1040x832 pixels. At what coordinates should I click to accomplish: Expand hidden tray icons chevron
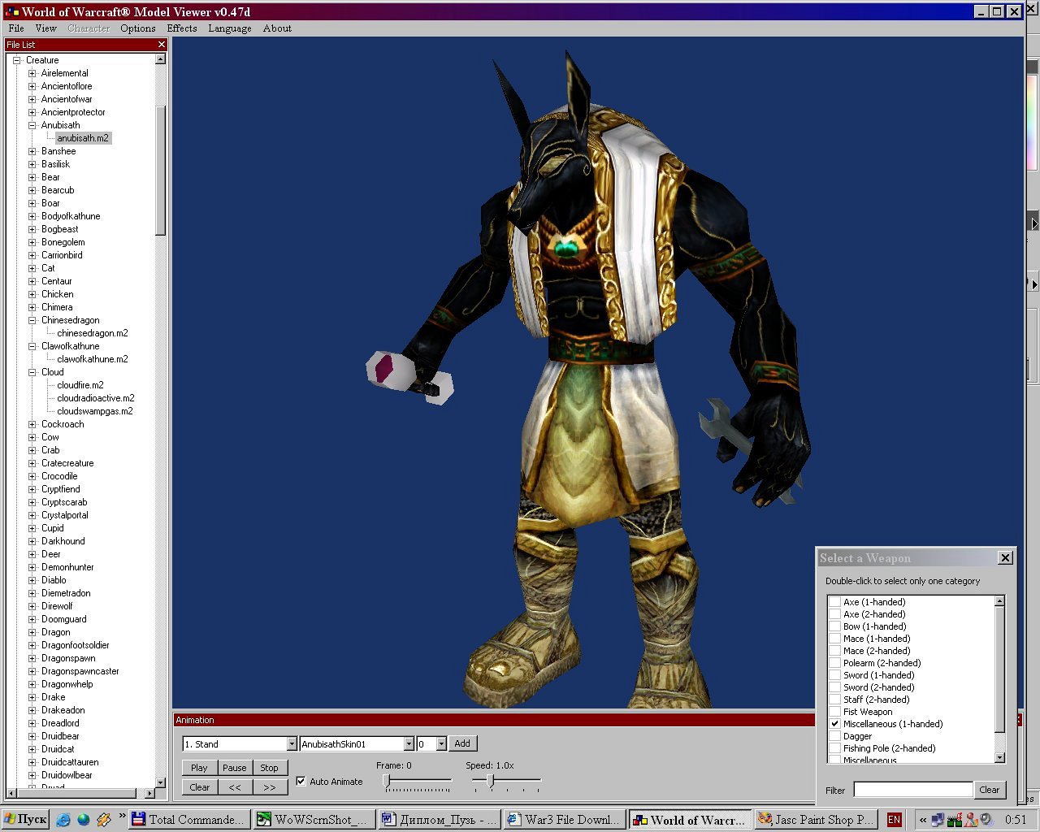click(x=923, y=820)
